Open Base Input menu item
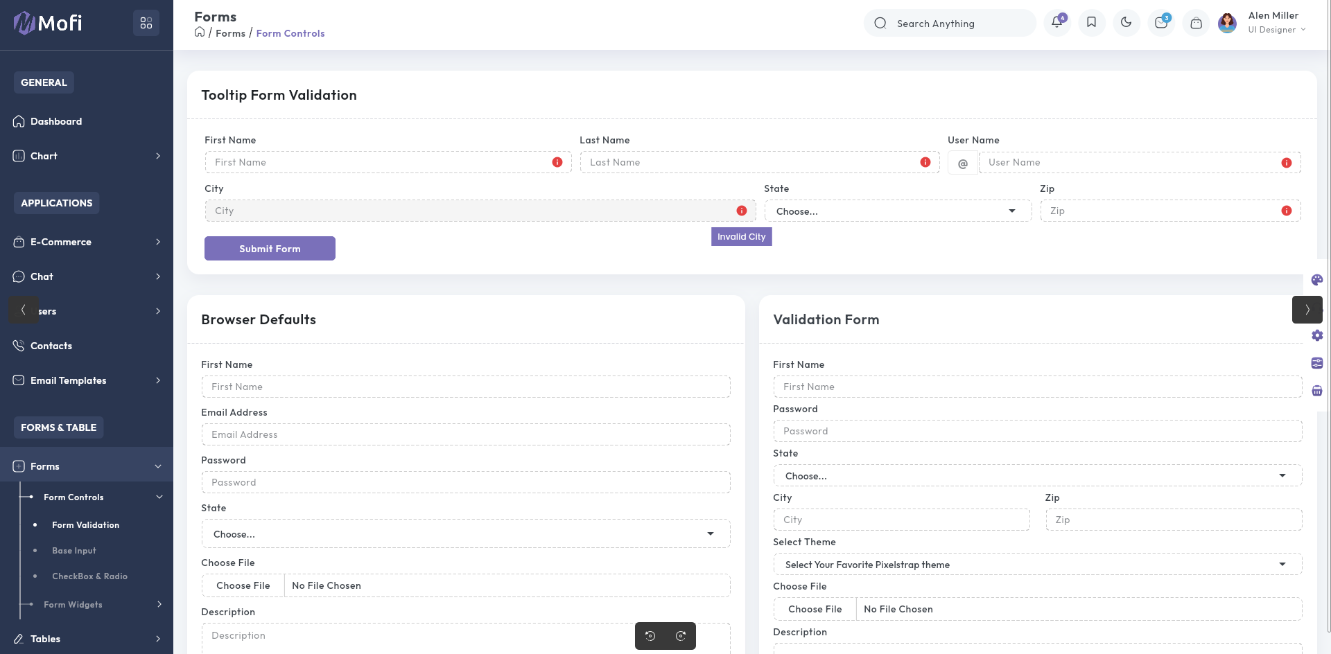The width and height of the screenshot is (1331, 654). point(74,551)
